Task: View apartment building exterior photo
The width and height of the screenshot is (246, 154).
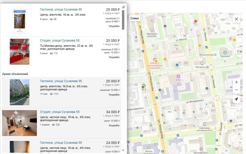Action: 20,92
